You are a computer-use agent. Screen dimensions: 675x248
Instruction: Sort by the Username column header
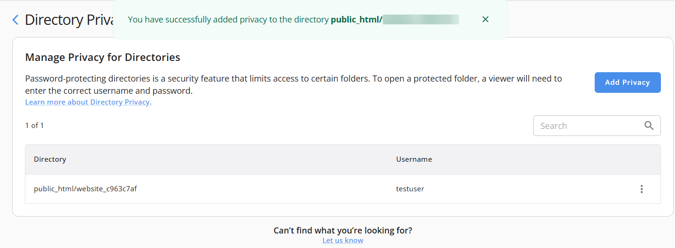click(x=414, y=159)
